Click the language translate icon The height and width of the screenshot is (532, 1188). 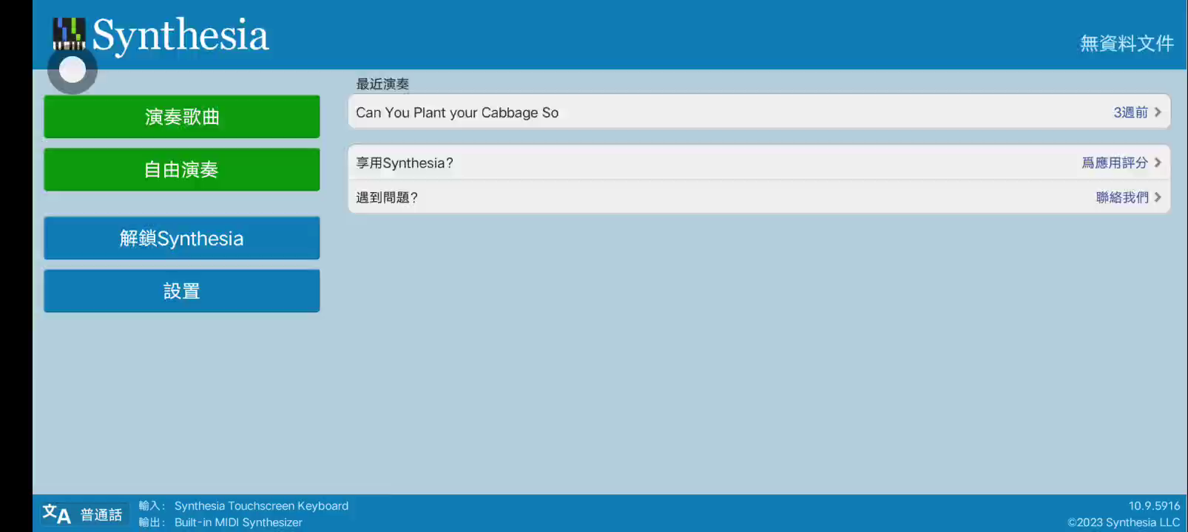56,514
